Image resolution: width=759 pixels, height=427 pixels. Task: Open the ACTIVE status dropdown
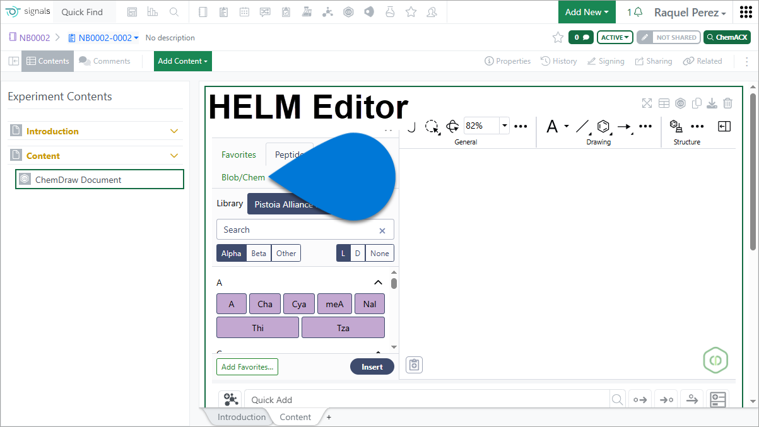615,37
